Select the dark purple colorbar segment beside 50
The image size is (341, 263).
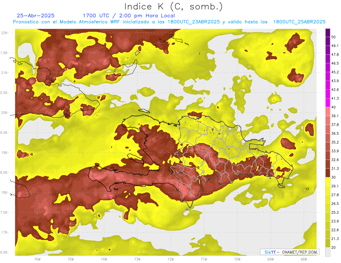coord(328,33)
